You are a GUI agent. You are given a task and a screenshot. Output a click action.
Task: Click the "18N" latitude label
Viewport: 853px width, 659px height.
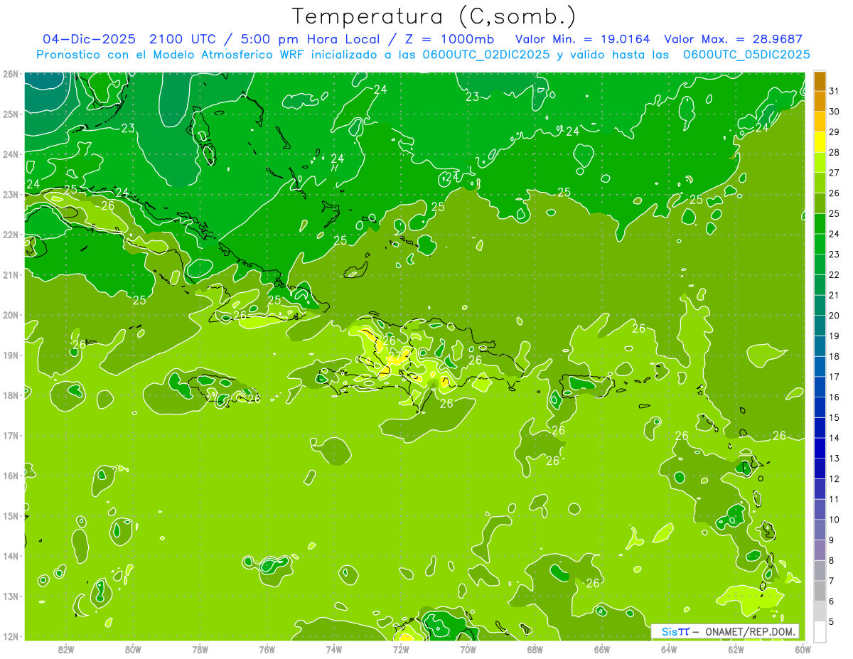(x=11, y=395)
